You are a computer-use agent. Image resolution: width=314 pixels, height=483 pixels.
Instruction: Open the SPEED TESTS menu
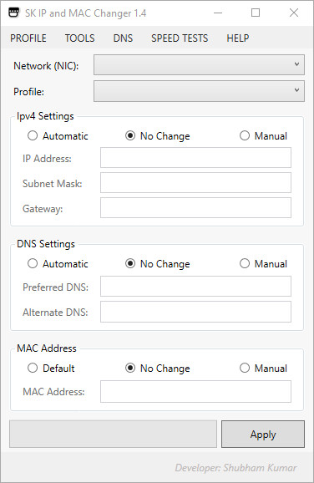(180, 38)
